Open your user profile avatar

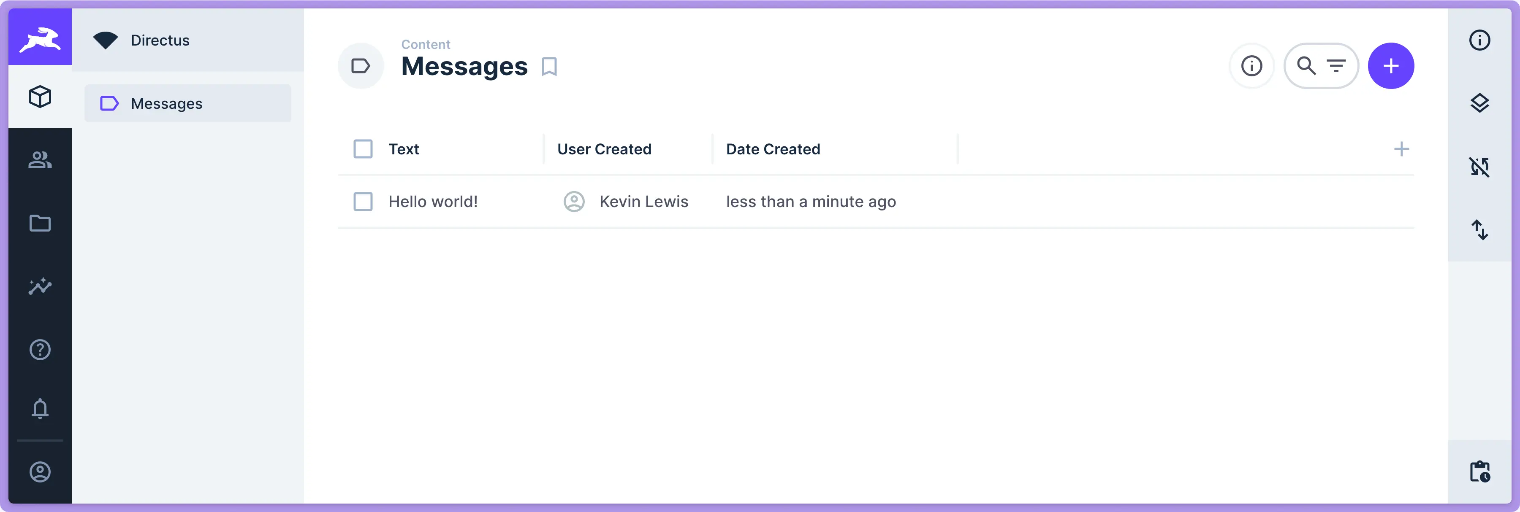click(40, 472)
